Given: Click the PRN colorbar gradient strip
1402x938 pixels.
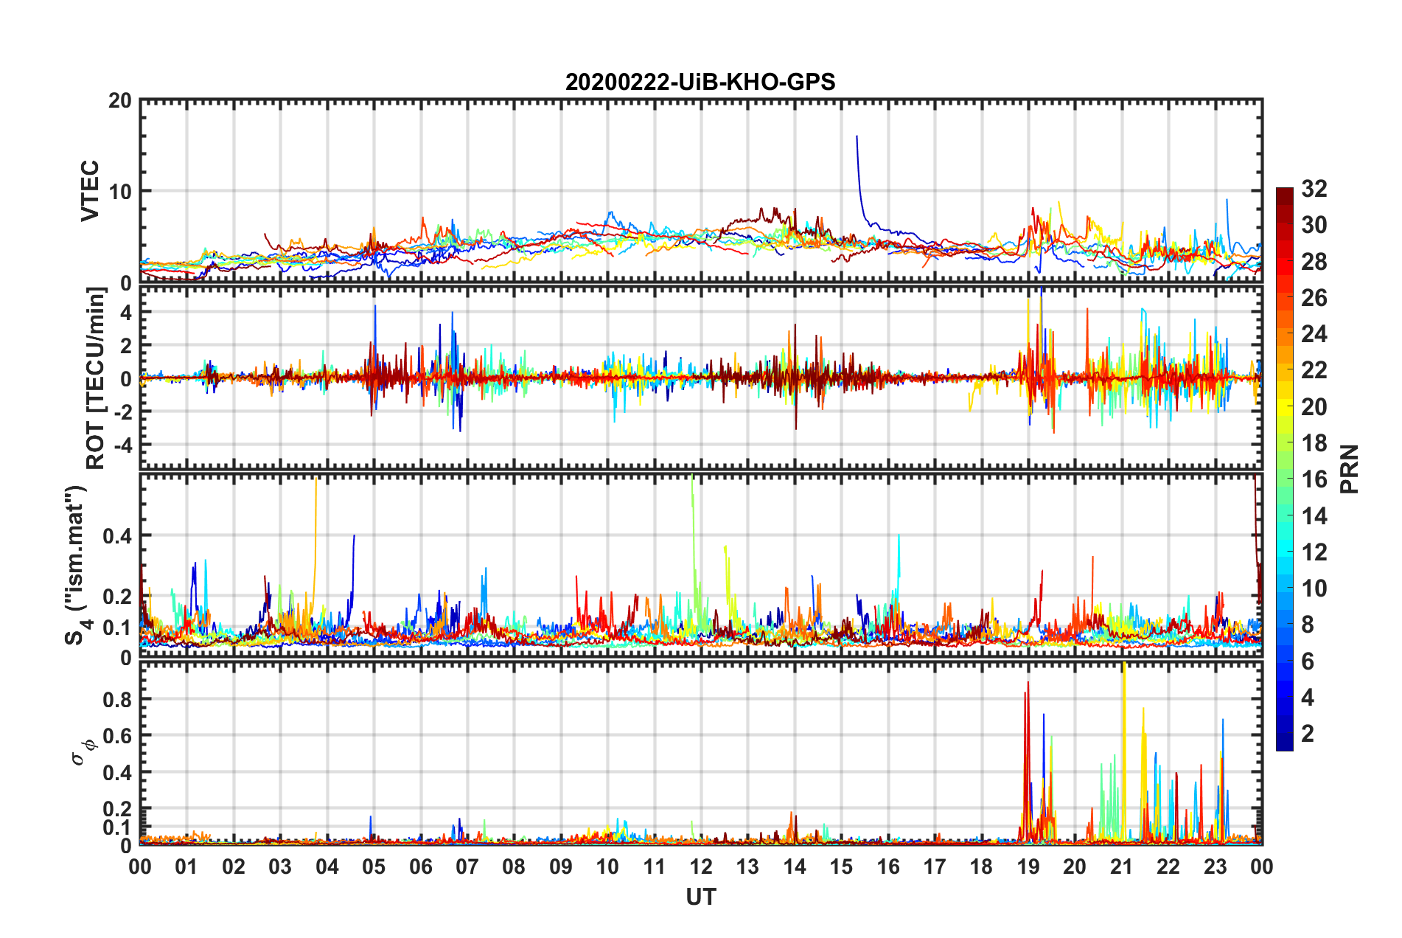Looking at the screenshot, I should [x=1285, y=469].
